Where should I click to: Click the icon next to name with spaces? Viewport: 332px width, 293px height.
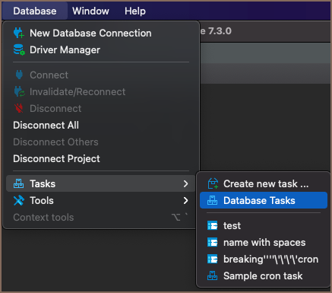pos(213,242)
